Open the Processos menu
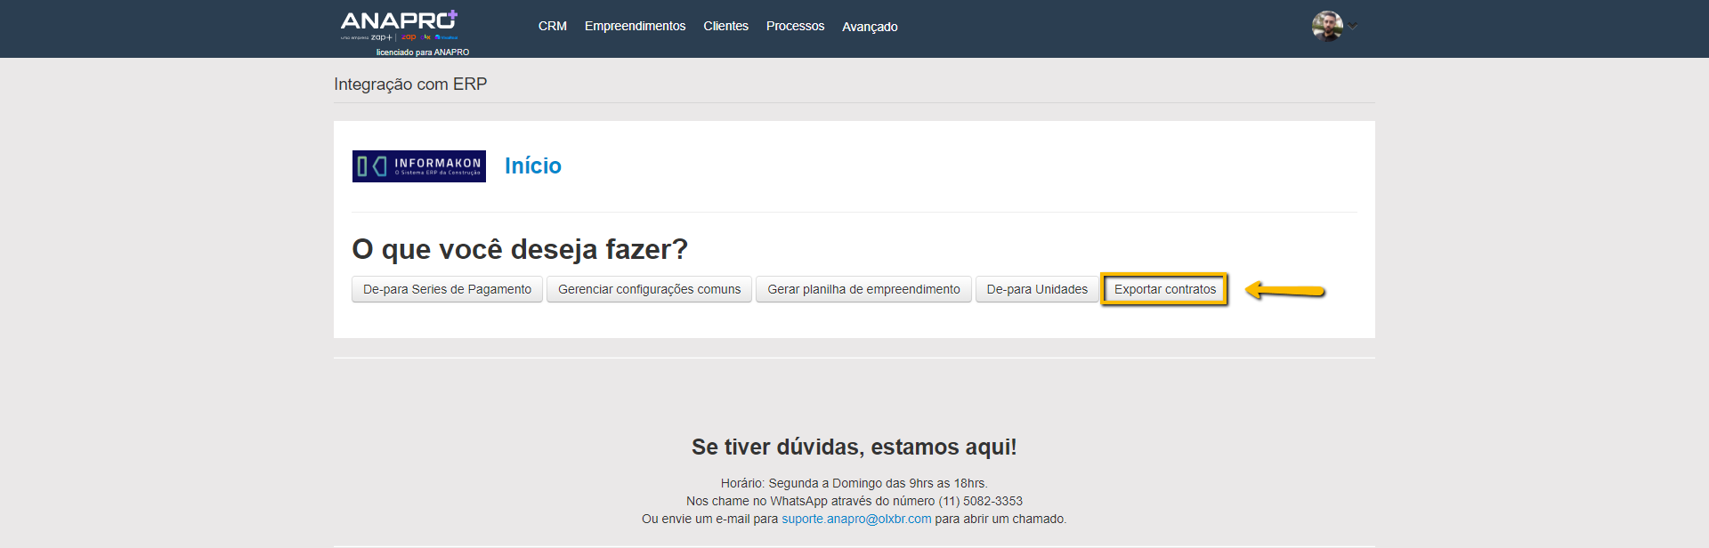The width and height of the screenshot is (1709, 548). 795,26
